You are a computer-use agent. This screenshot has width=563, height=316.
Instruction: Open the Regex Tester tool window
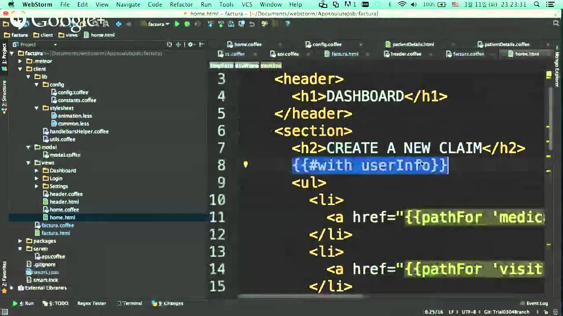tap(91, 303)
